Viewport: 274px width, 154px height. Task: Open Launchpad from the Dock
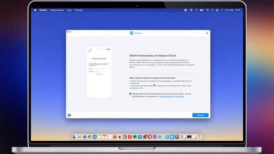(x=80, y=137)
